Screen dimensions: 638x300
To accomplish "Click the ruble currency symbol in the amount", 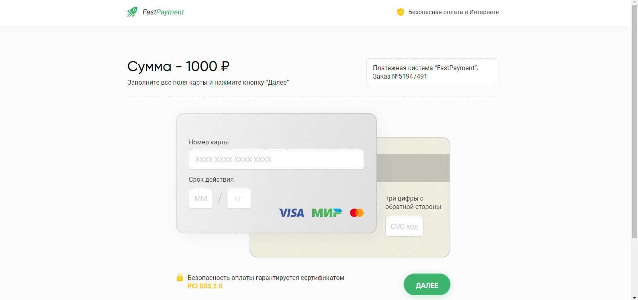I will pyautogui.click(x=225, y=66).
